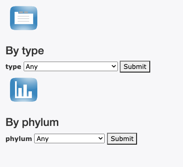
Task: Click the bold 'phylum' field label
Action: click(19, 139)
